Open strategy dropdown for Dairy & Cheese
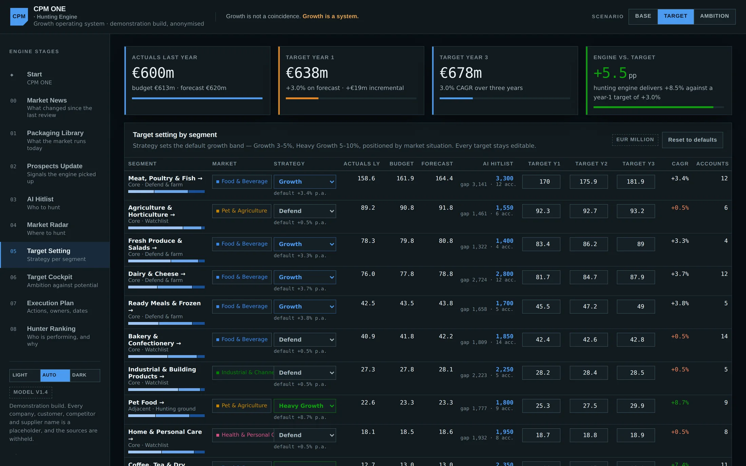The image size is (746, 466). pos(305,277)
